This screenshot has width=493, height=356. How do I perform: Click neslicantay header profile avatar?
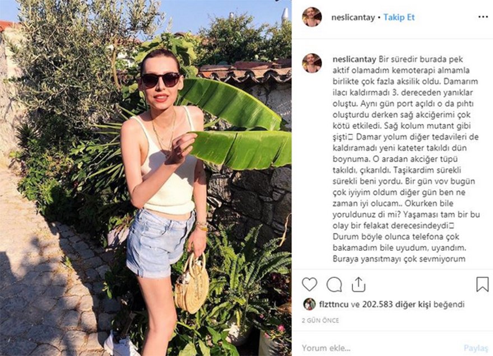point(312,17)
